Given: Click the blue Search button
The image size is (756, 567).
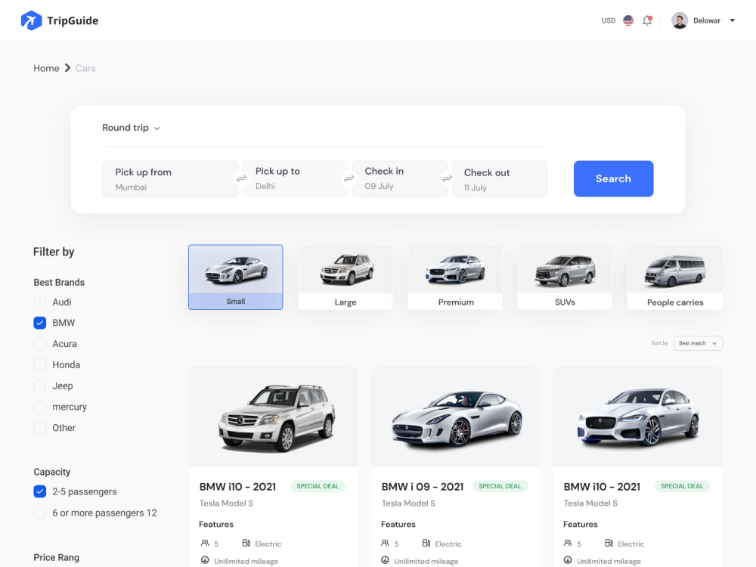Looking at the screenshot, I should tap(613, 178).
